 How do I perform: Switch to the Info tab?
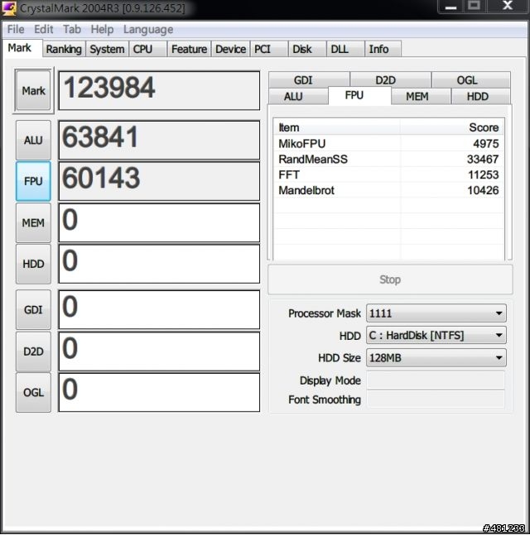[x=383, y=49]
